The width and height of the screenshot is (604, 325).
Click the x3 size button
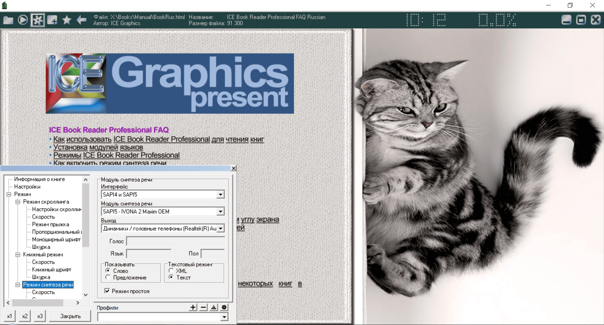point(40,316)
